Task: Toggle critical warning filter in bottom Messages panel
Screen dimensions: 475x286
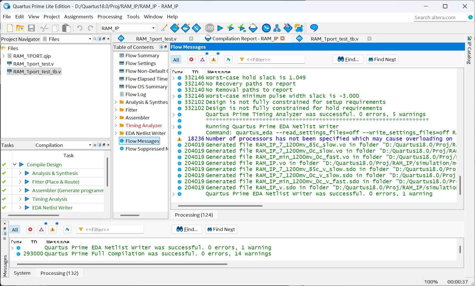Action: pyautogui.click(x=41, y=229)
